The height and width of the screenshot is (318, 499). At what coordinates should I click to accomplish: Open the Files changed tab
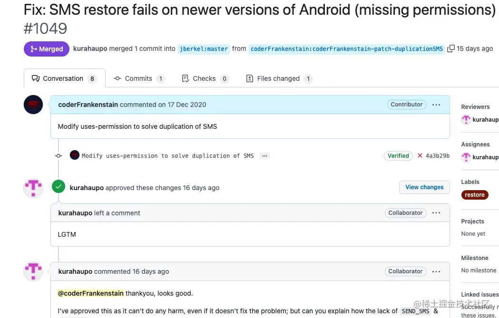(x=278, y=78)
